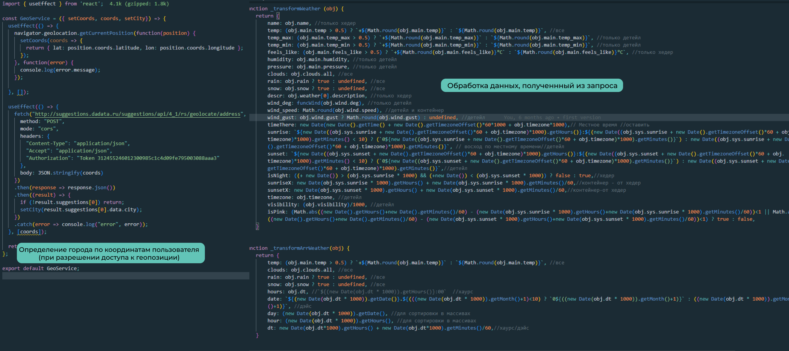Click the 'export default GeoService;' line

(41, 268)
